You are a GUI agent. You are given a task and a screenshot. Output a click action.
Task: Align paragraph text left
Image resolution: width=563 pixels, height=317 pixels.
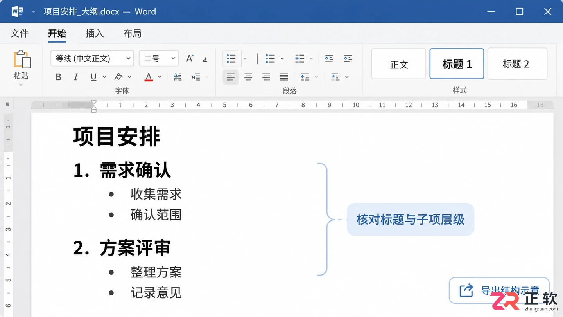pyautogui.click(x=231, y=77)
